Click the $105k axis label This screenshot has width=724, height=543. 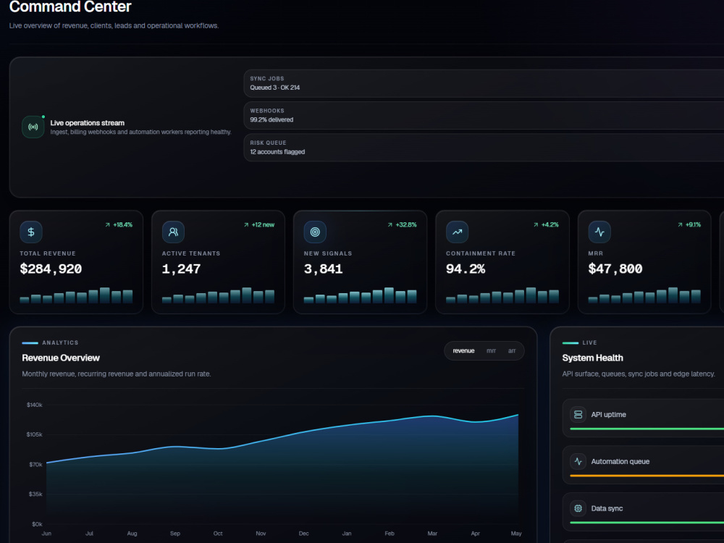point(34,434)
